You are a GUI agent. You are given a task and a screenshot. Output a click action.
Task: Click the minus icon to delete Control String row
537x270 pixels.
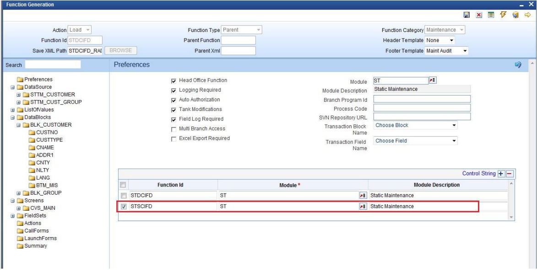pyautogui.click(x=510, y=174)
